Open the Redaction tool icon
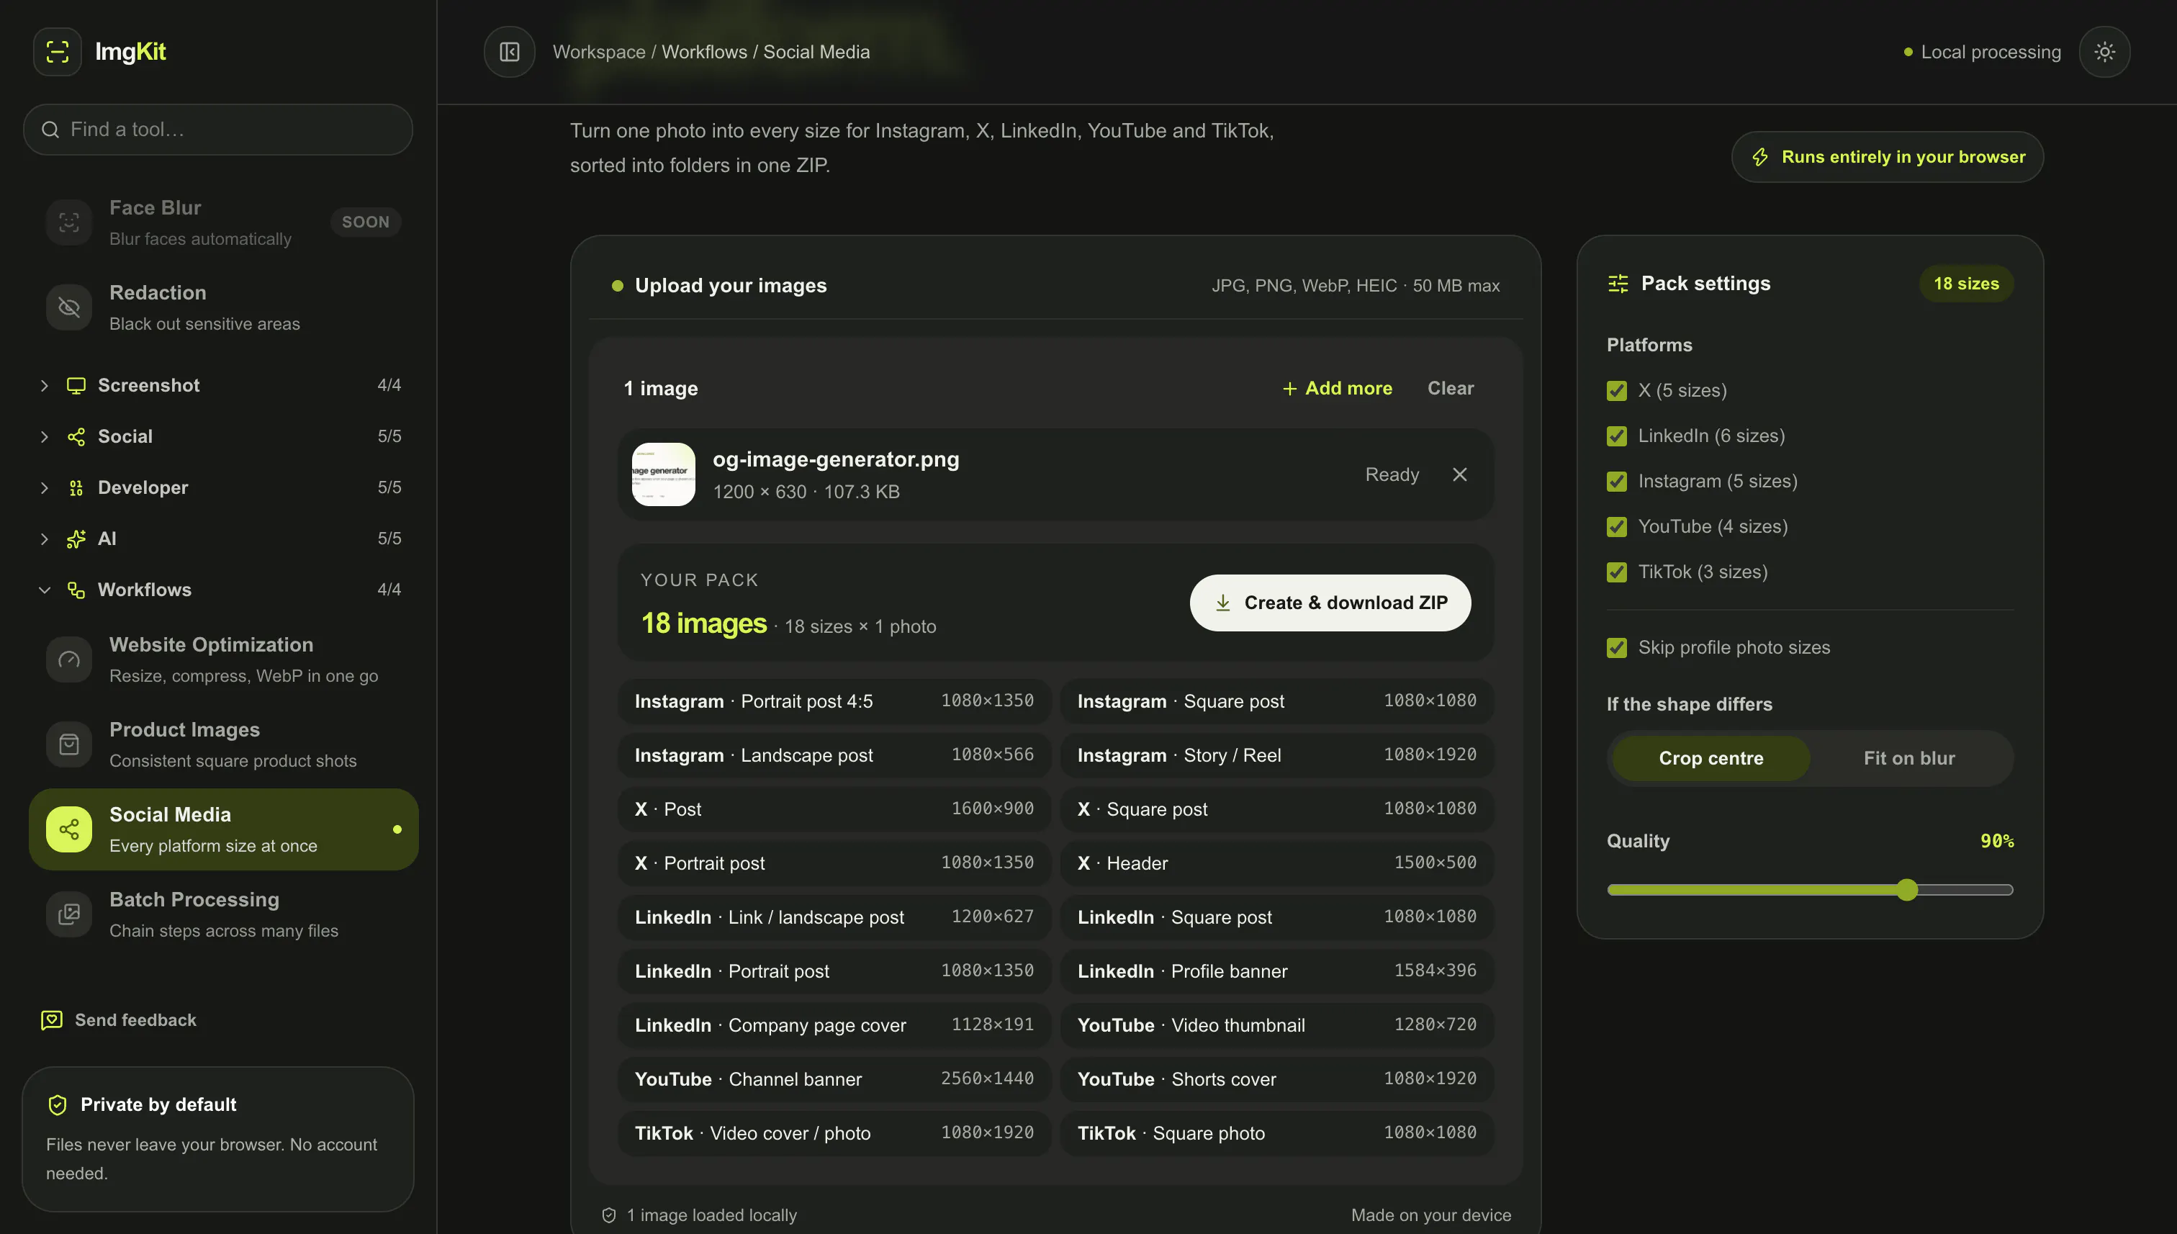 pyautogui.click(x=68, y=307)
